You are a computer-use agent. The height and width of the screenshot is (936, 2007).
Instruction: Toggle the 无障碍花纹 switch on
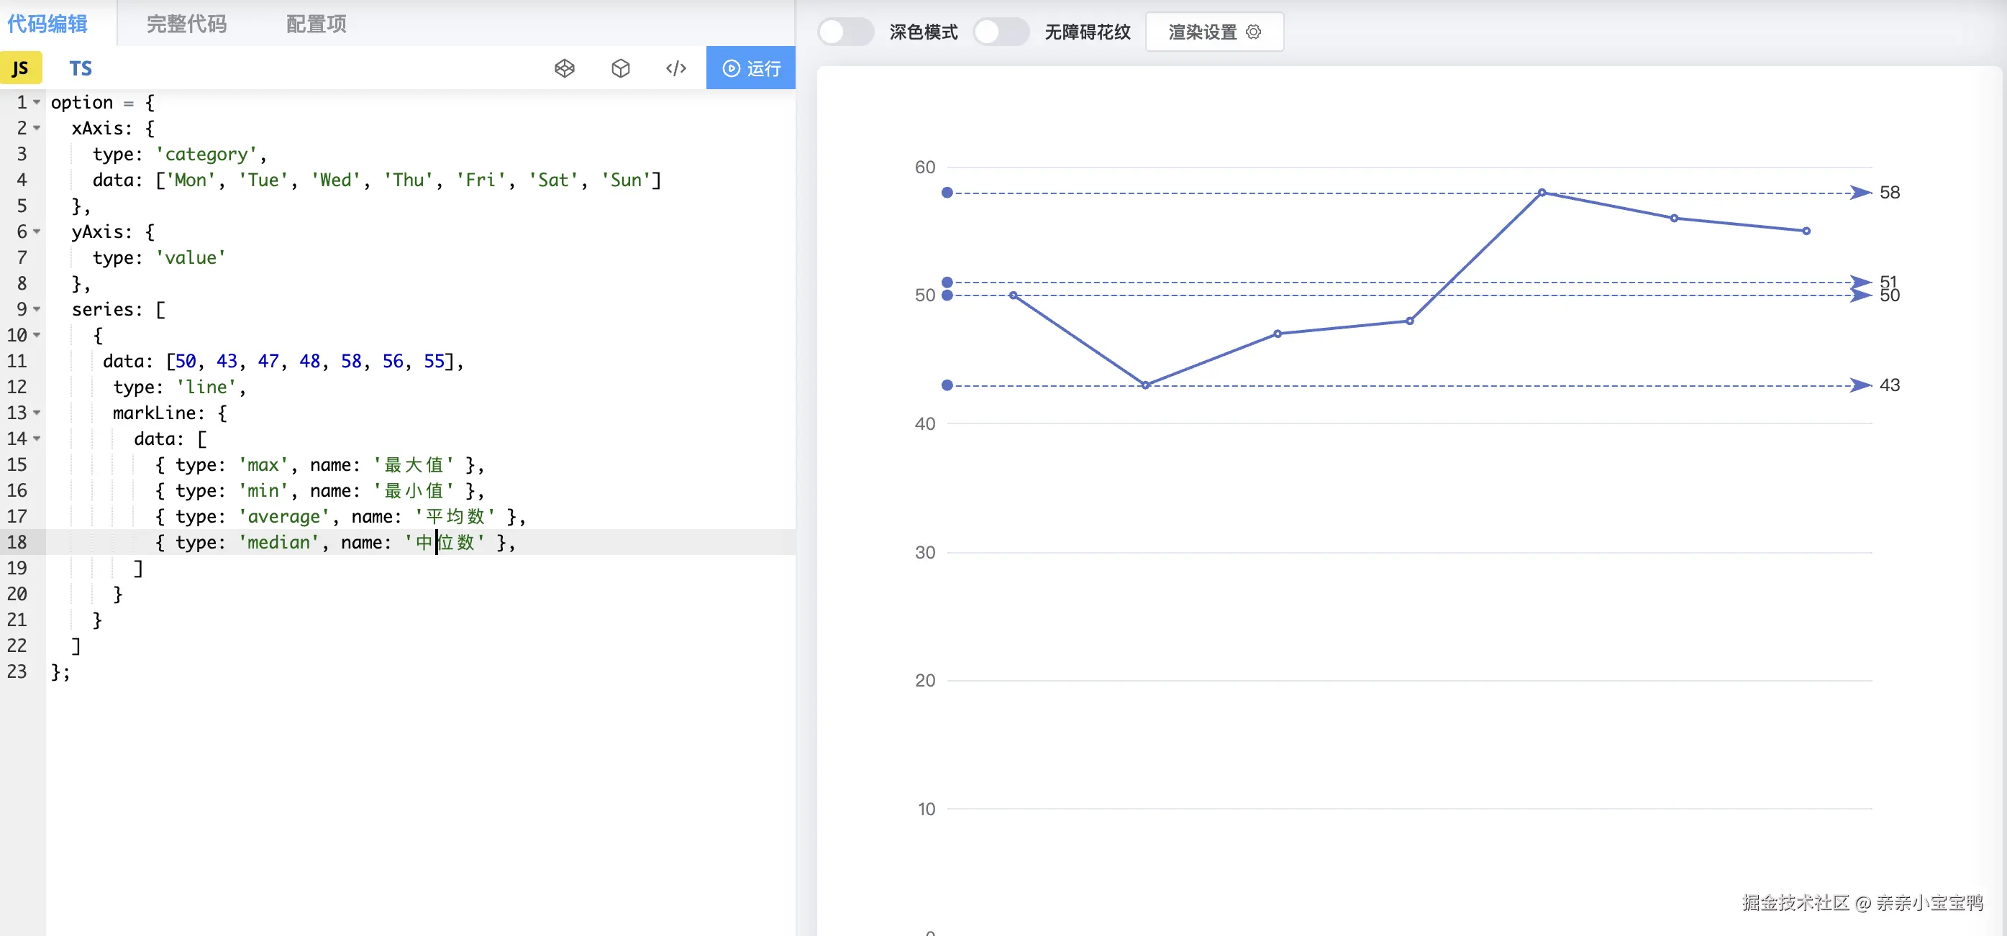1001,32
